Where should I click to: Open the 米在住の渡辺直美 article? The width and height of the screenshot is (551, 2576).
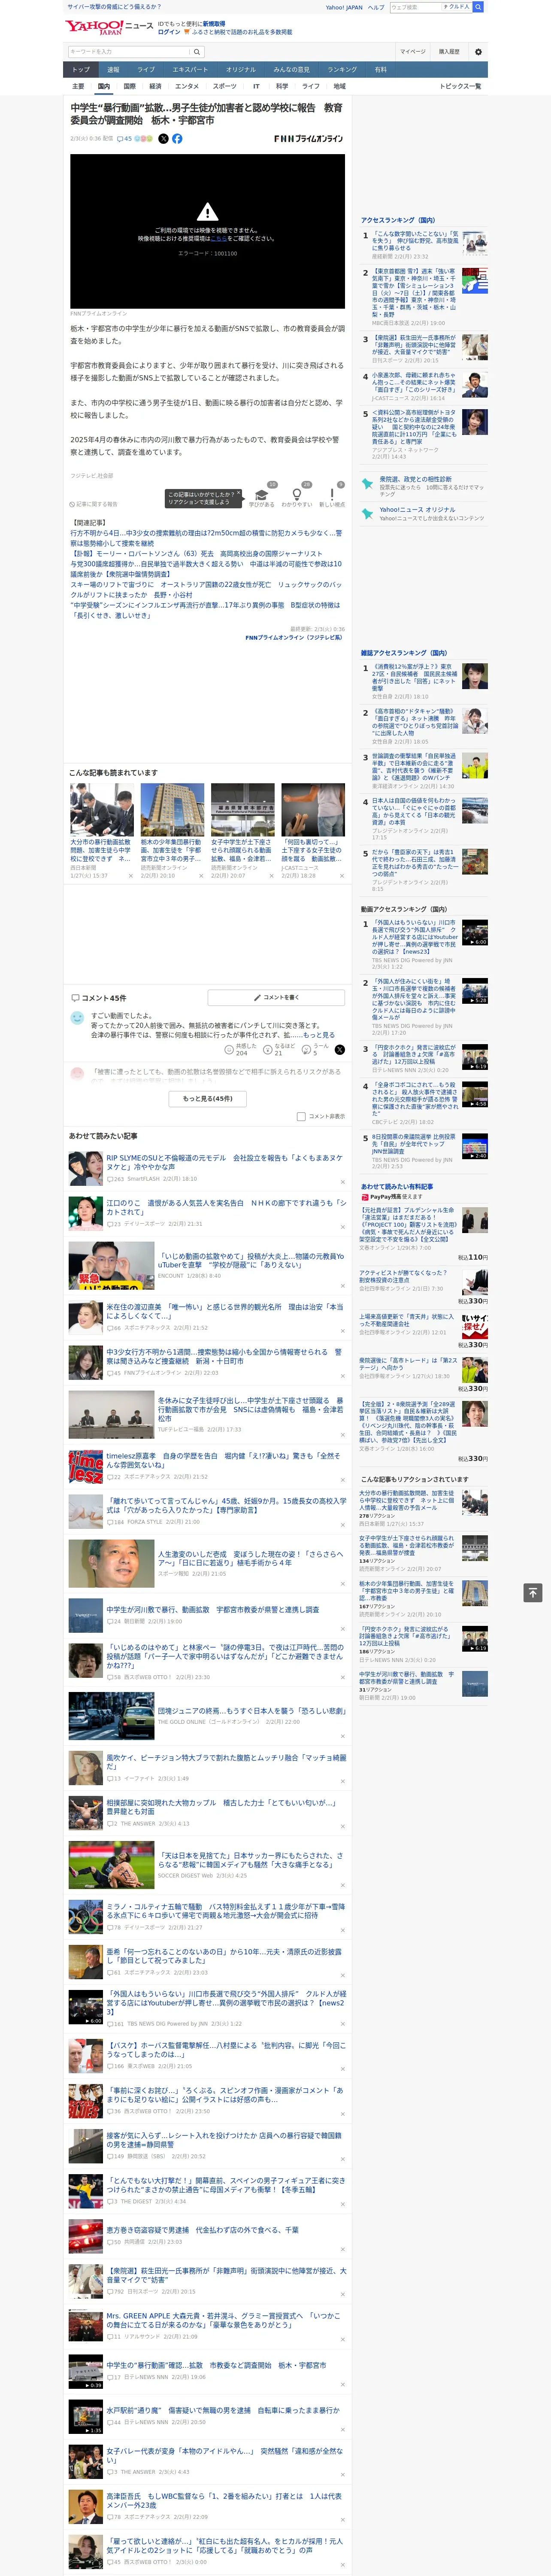click(224, 1311)
